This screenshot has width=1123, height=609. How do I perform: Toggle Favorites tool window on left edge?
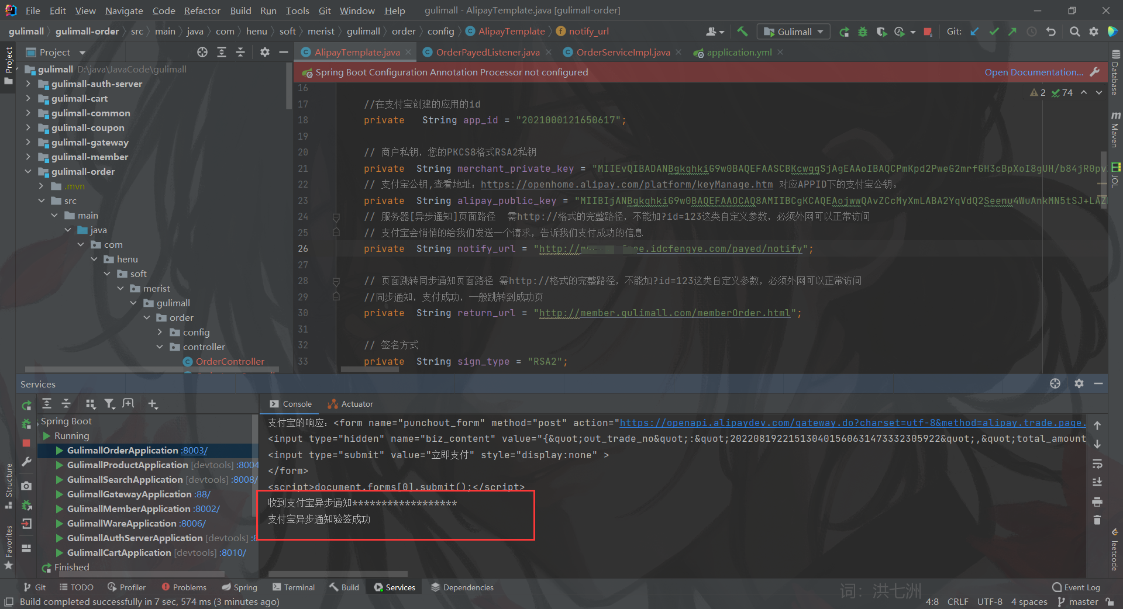coord(8,548)
